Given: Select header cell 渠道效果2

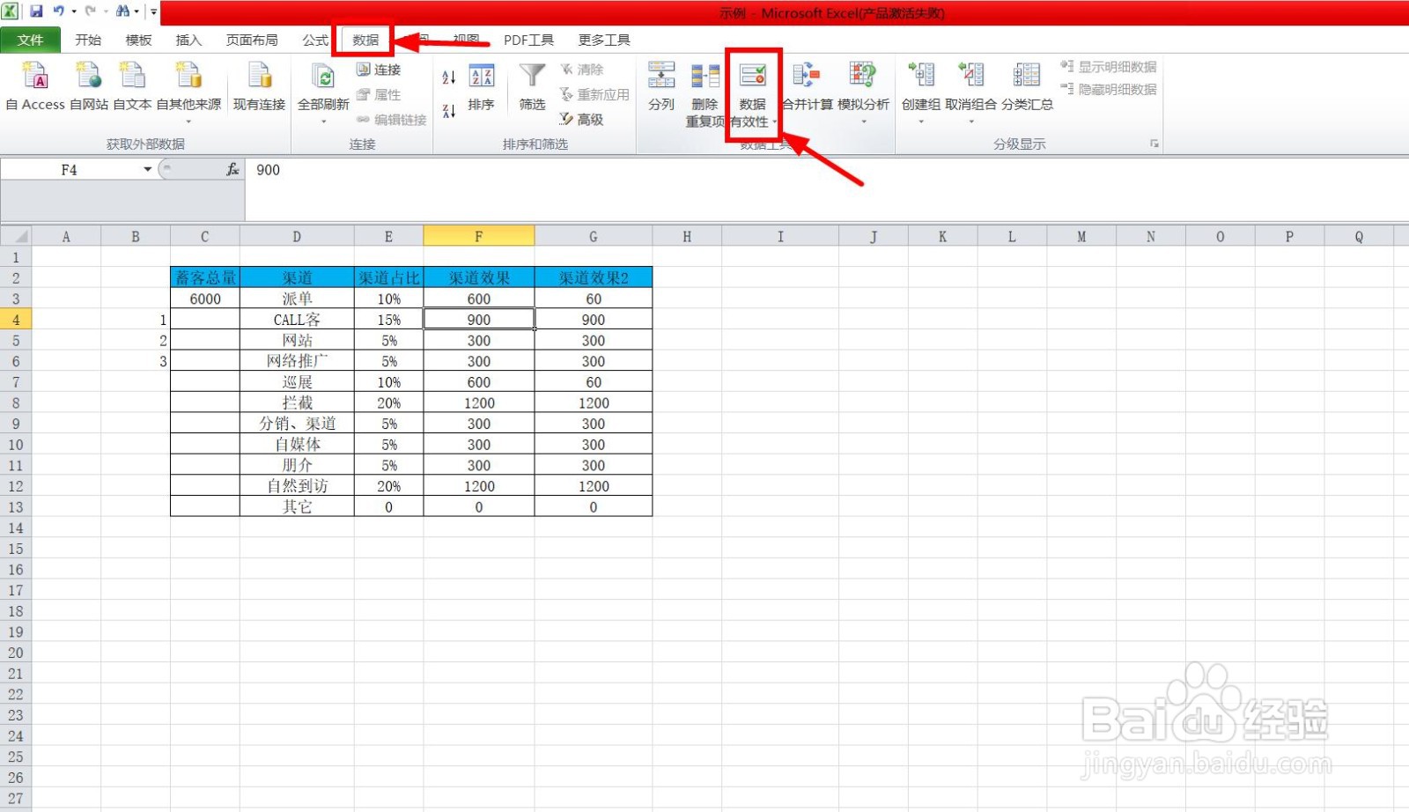Looking at the screenshot, I should pyautogui.click(x=594, y=277).
